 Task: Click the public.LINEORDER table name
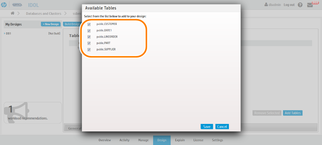tap(107, 36)
